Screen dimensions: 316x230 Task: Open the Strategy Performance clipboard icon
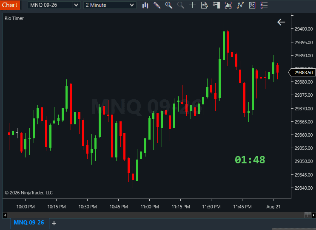[x=252, y=5]
